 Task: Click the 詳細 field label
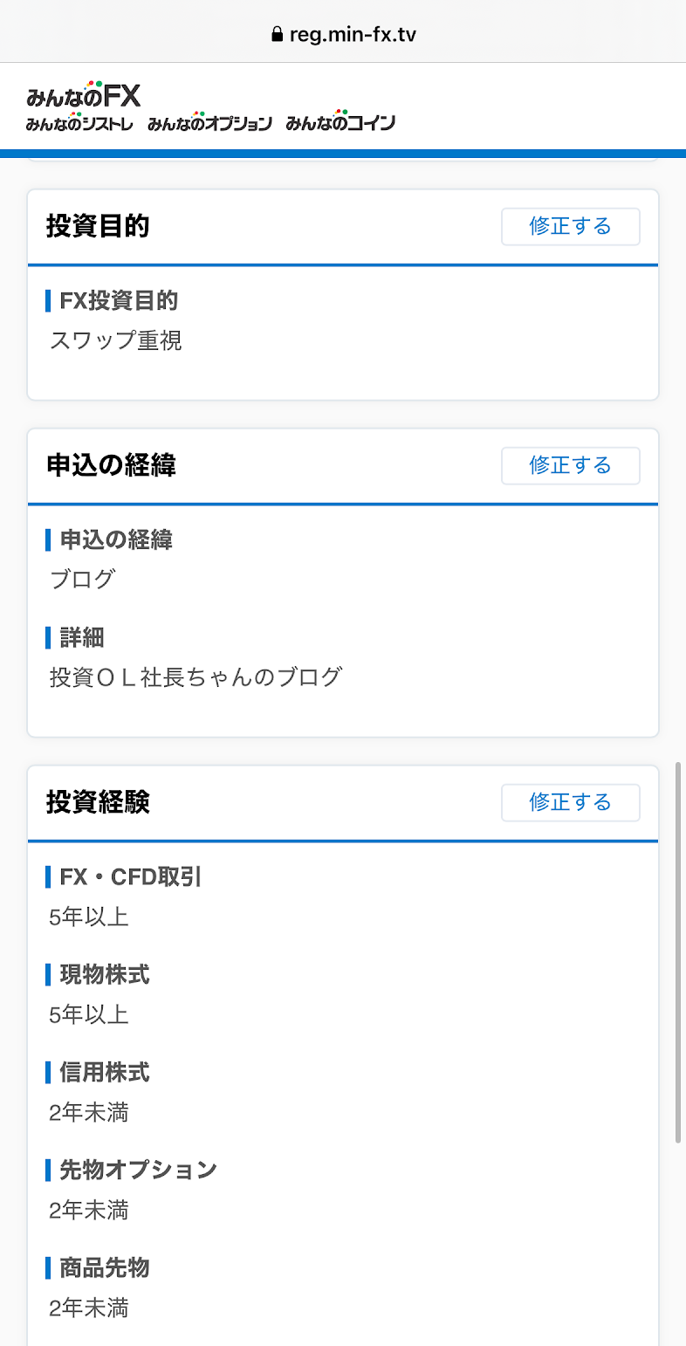pos(82,637)
